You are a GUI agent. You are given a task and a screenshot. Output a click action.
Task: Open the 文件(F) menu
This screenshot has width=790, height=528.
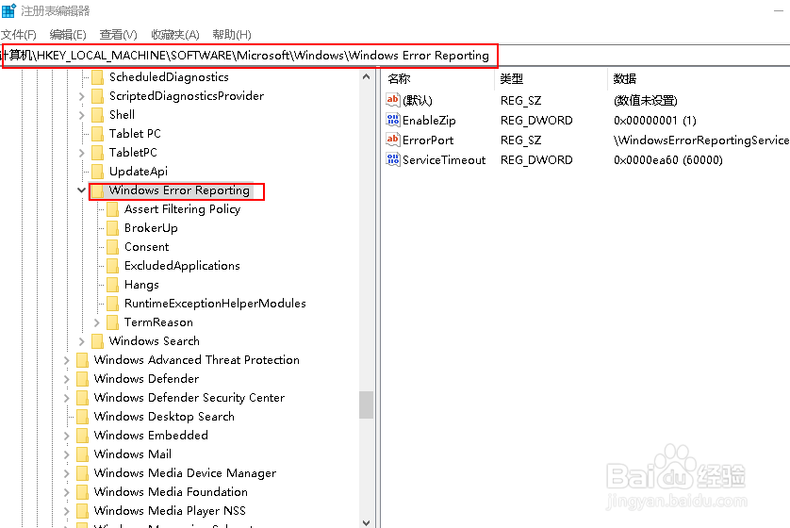point(19,34)
